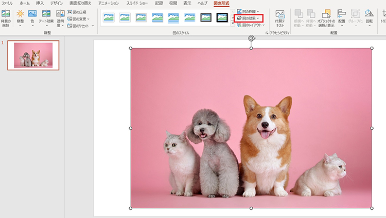Image resolution: width=386 pixels, height=218 pixels.
Task: Switch to the 挿入 (Insert) tab
Action: click(x=40, y=3)
